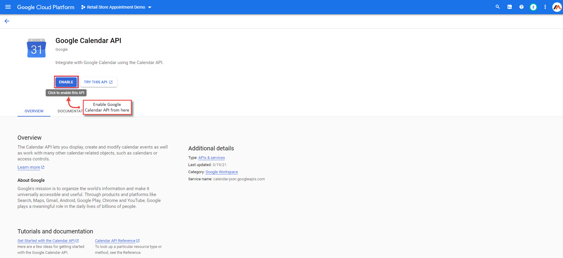Click the Google Cloud Platform logo
Screen dimensions: 563x258
[46, 7]
